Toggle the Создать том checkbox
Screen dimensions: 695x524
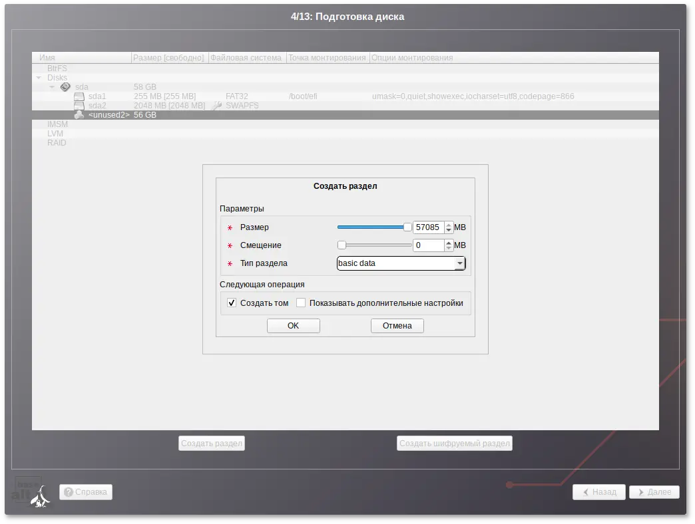click(232, 303)
